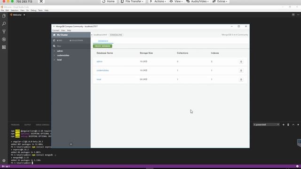This screenshot has height=169, width=301.
Task: Open the powershell terminal selector dropdown
Action: [x=266, y=125]
